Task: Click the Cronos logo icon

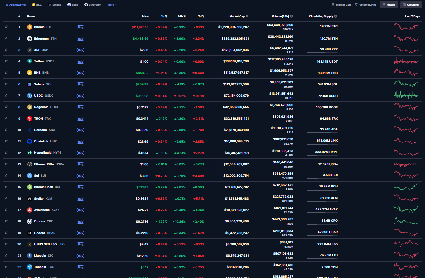Action: (29, 221)
